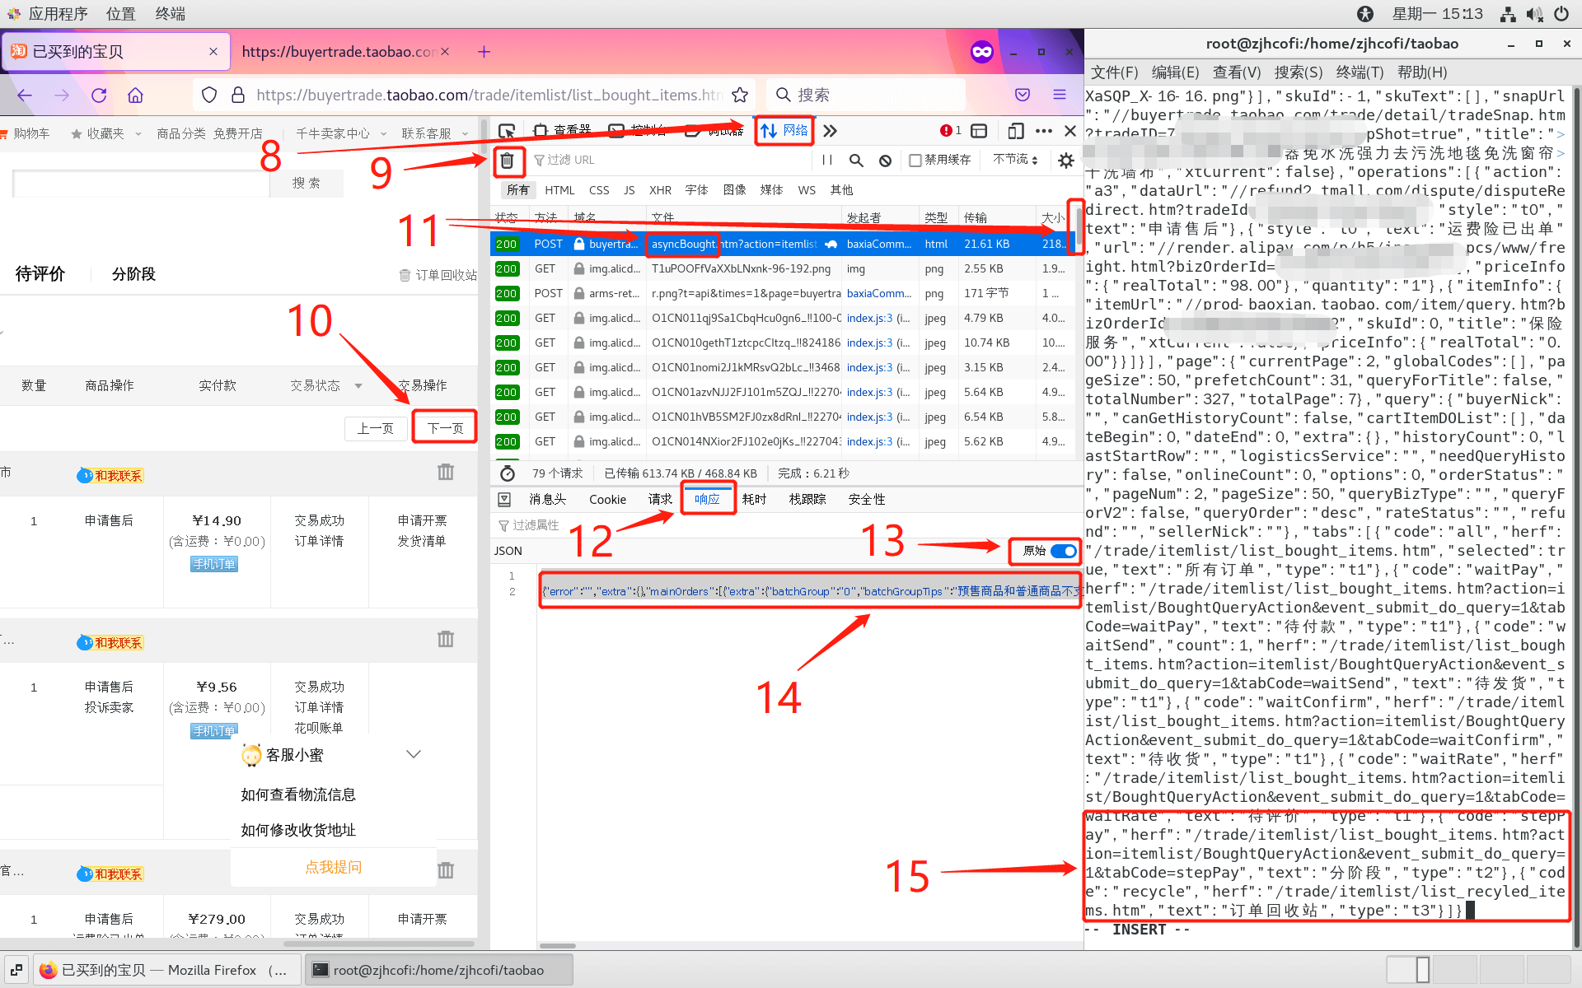
Task: Show more DevTools tools chevron
Action: [x=830, y=131]
